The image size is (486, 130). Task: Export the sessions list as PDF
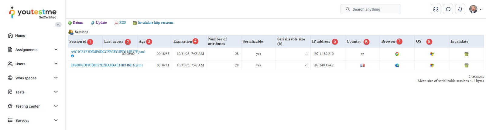tap(122, 23)
